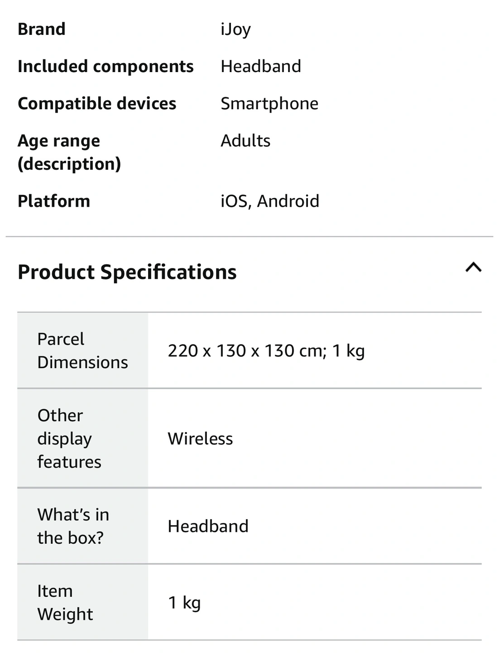The width and height of the screenshot is (499, 653).
Task: Collapse Product Specifications with the chevron arrow
Action: coord(473,268)
